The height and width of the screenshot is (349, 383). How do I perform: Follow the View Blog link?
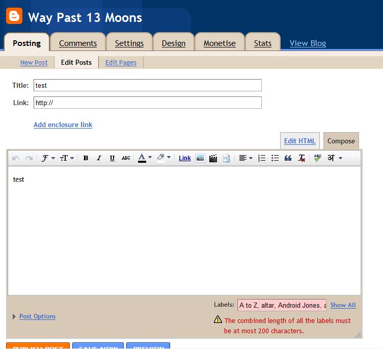tap(308, 43)
